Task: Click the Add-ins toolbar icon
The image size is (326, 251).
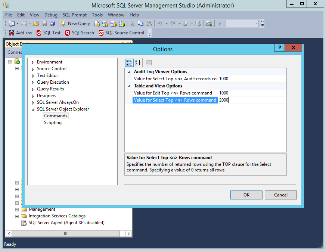Action: [x=20, y=33]
